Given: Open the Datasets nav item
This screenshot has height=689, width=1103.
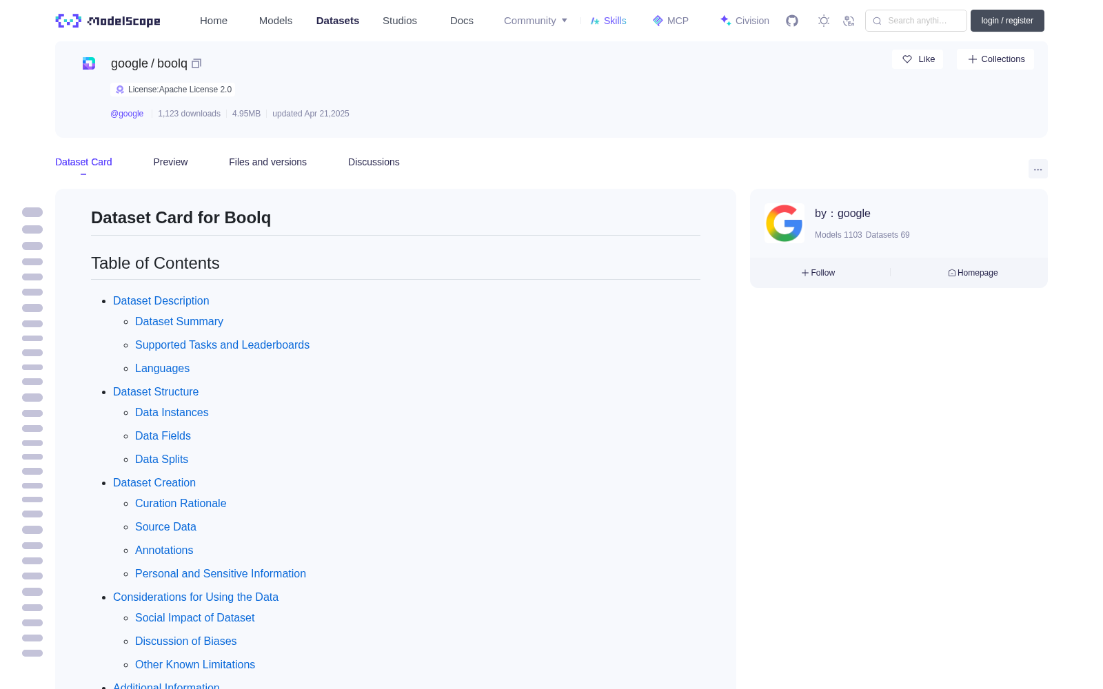Looking at the screenshot, I should [338, 21].
